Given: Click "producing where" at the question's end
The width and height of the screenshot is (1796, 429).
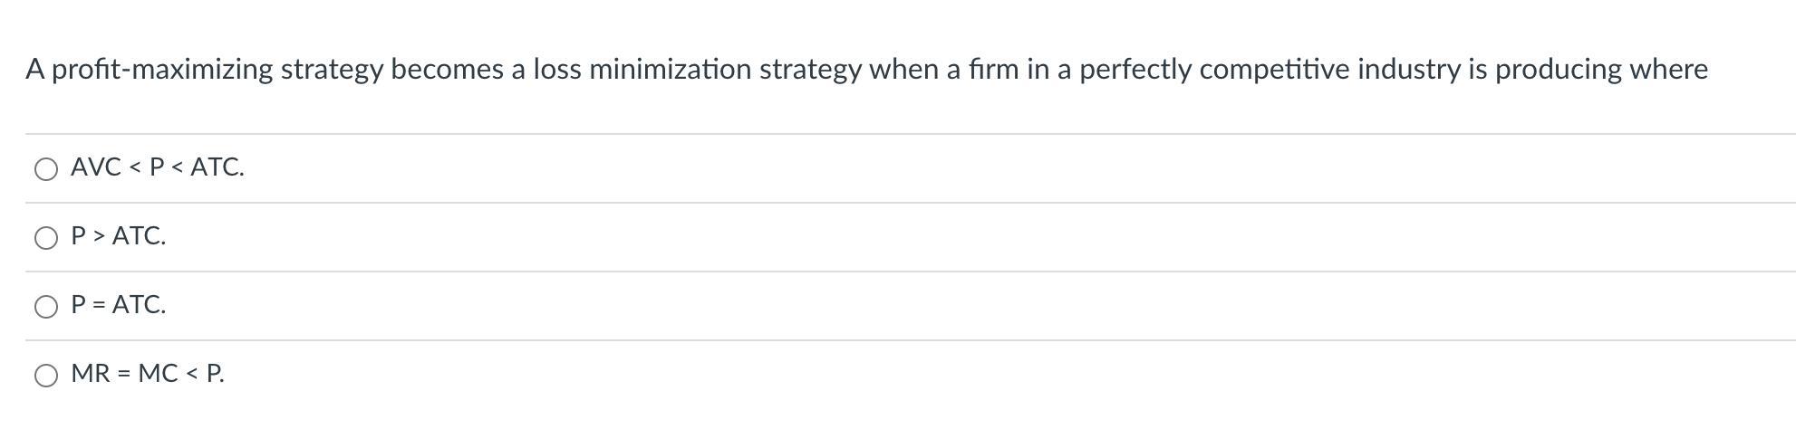Looking at the screenshot, I should (1601, 70).
